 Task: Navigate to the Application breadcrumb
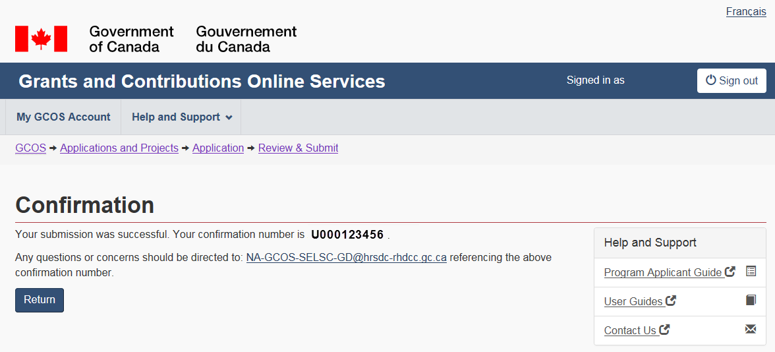click(x=218, y=148)
